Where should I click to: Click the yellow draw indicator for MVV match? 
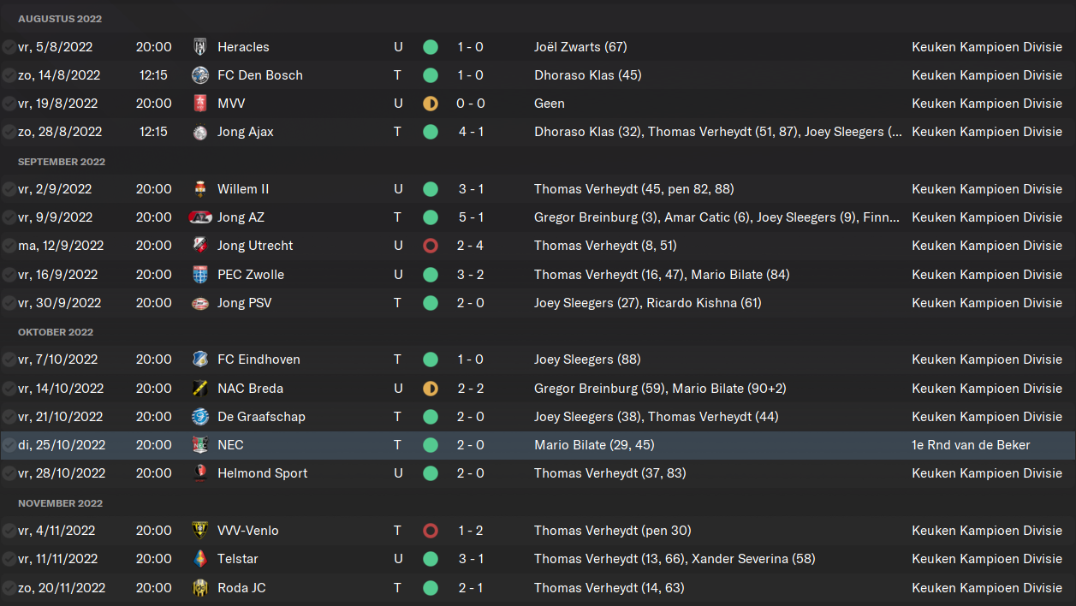tap(431, 104)
